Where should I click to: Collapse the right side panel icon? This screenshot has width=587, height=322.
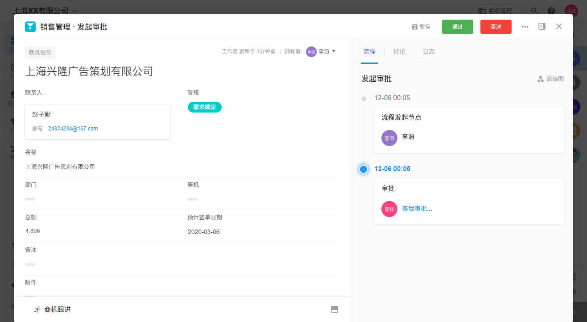(x=542, y=26)
